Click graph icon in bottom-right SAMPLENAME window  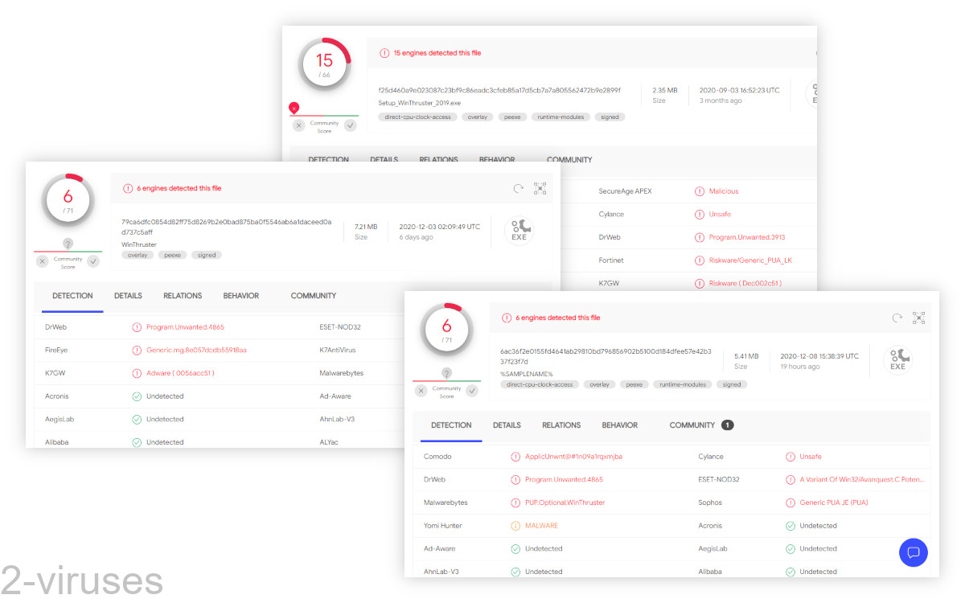(x=919, y=318)
